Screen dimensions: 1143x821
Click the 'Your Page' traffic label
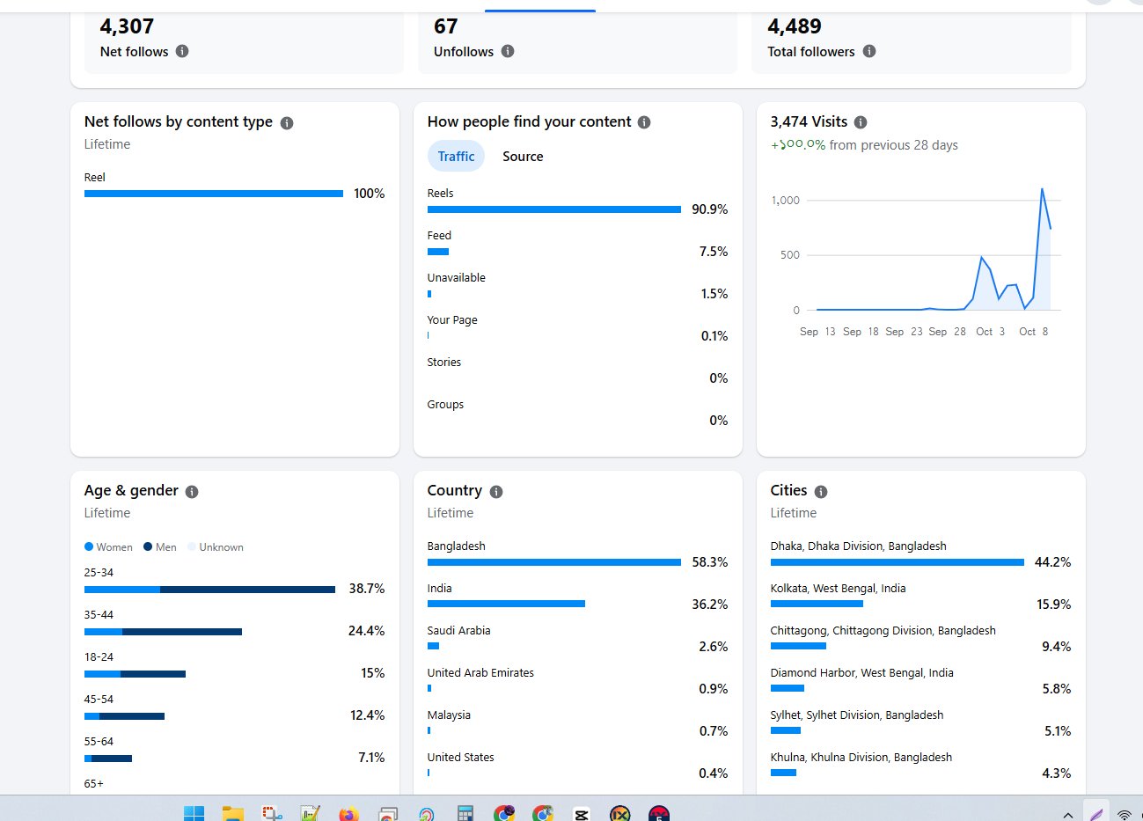(x=452, y=320)
